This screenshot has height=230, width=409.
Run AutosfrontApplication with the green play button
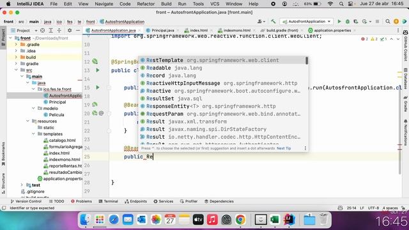[339, 22]
